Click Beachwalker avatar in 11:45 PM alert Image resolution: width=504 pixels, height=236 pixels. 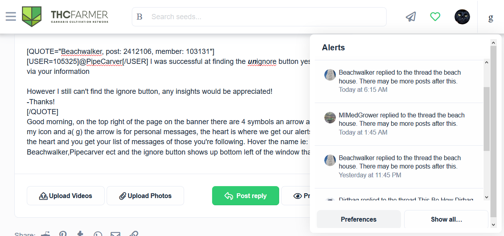330,160
